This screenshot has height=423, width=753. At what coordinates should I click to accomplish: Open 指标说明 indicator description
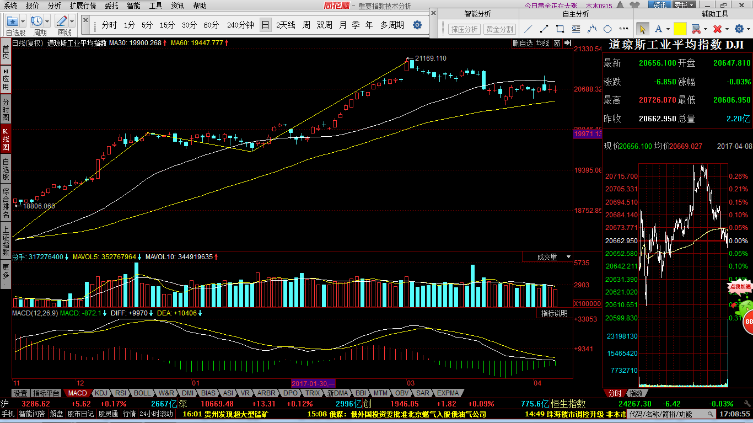(x=554, y=313)
